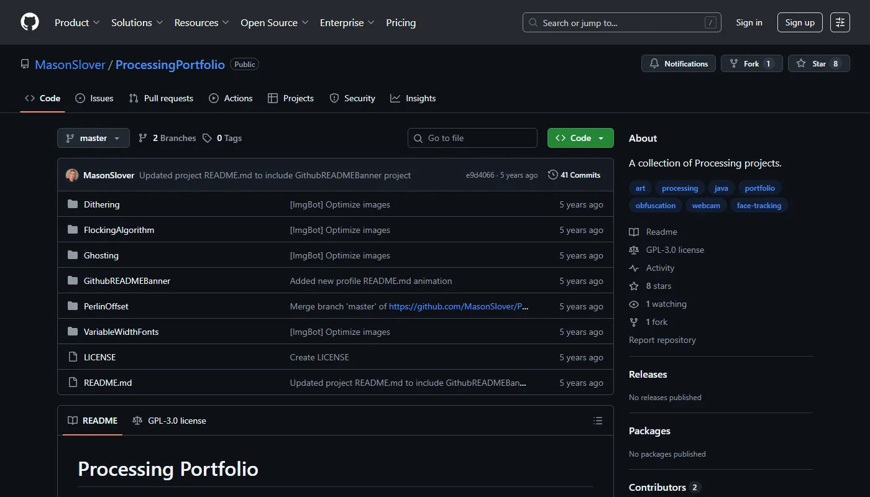Screen dimensions: 870x497
Task: Open the Pricing page
Action: (x=401, y=22)
